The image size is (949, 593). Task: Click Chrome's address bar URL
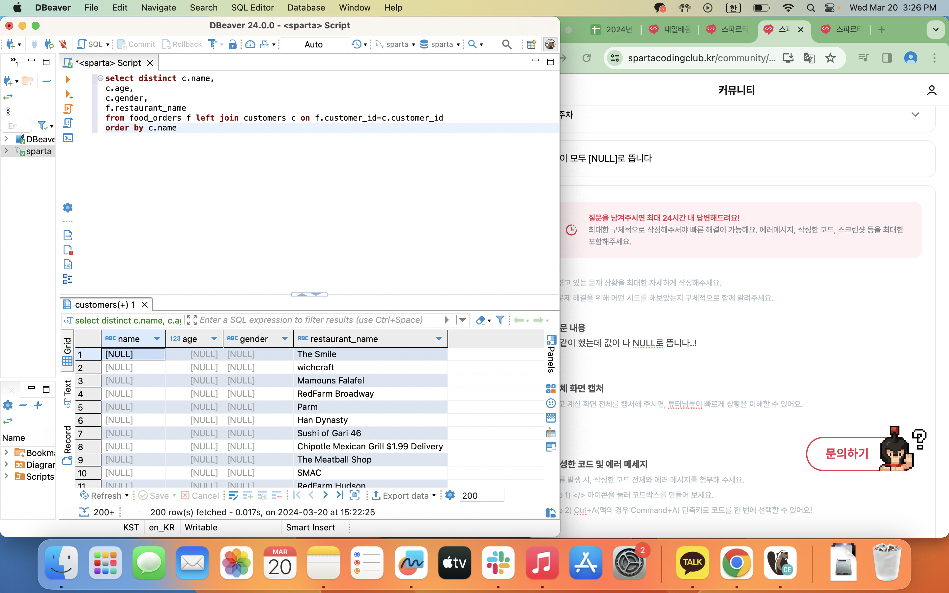(x=702, y=58)
